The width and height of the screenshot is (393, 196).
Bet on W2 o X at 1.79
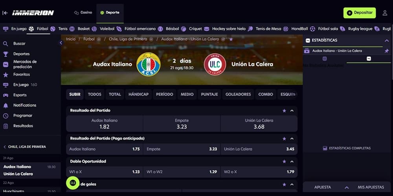pyautogui.click(x=259, y=172)
